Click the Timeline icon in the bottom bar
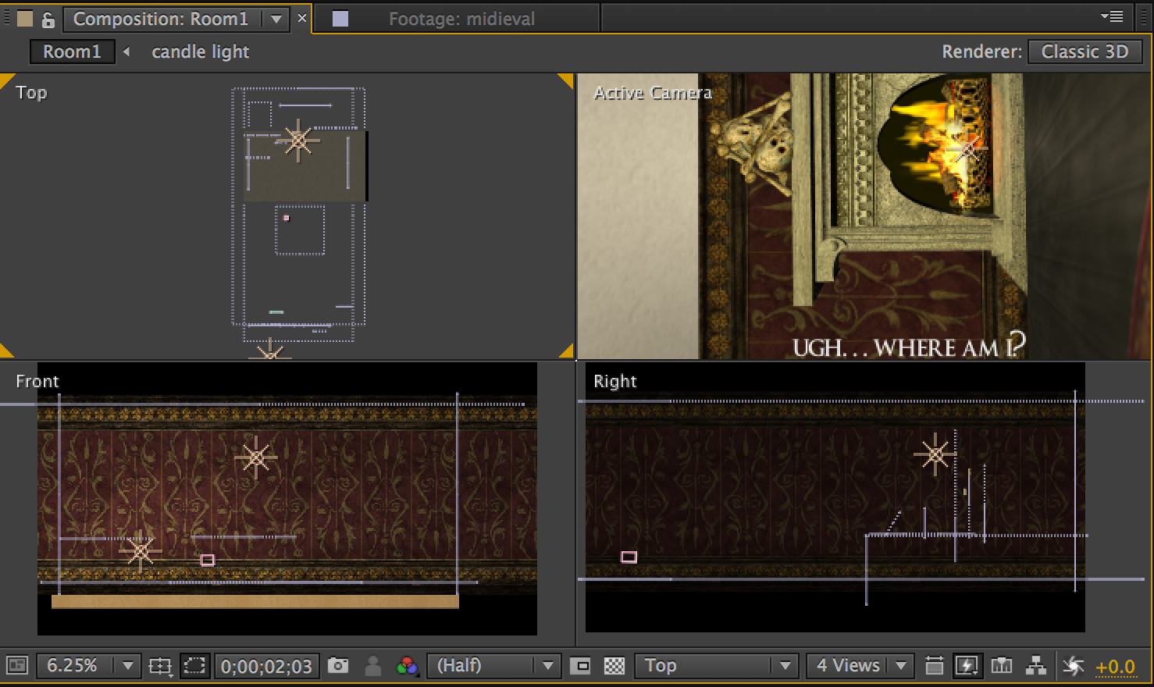1154x687 pixels. point(1002,666)
